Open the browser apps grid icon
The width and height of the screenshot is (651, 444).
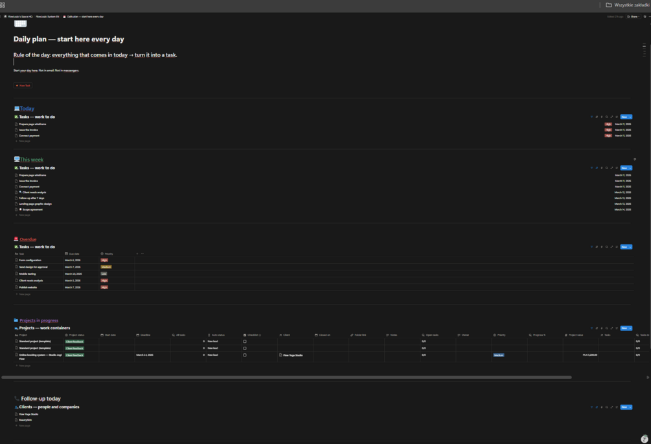pos(2,5)
